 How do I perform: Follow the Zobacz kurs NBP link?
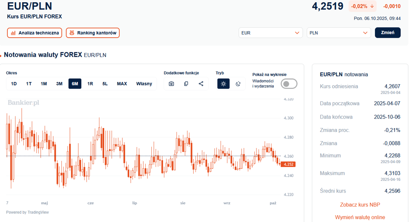coord(360,205)
